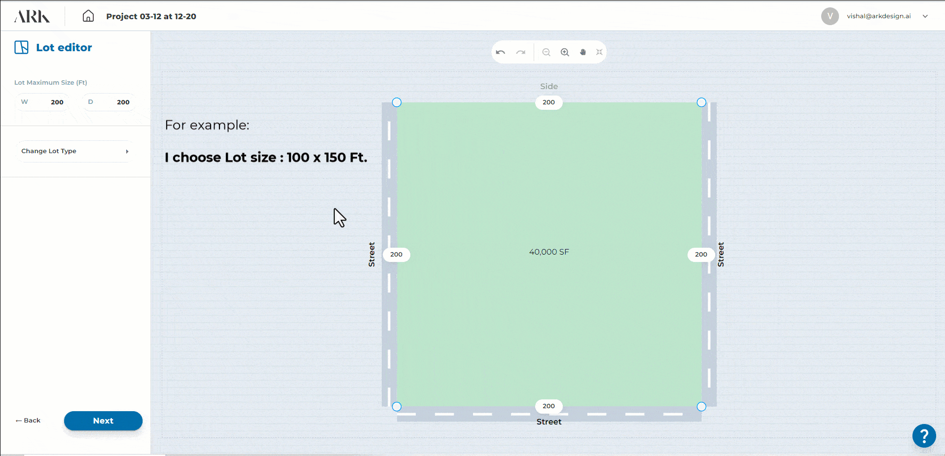The height and width of the screenshot is (456, 945).
Task: Click the top side 200 dimension label
Action: click(548, 102)
